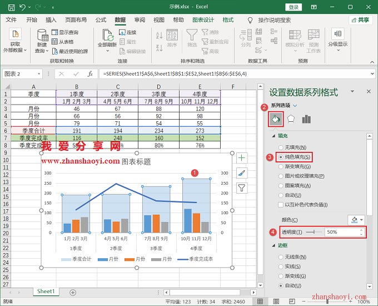The image size is (378, 306).
Task: Select Effects pentagon tab
Action: click(291, 119)
